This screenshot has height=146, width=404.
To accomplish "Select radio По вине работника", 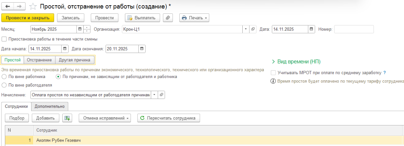I will (4, 77).
